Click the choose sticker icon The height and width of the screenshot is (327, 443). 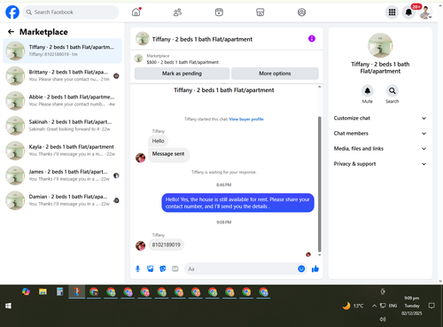[163, 269]
